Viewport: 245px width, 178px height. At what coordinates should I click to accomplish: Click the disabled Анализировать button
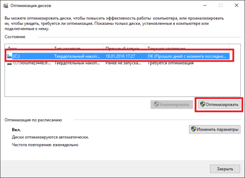(x=171, y=105)
